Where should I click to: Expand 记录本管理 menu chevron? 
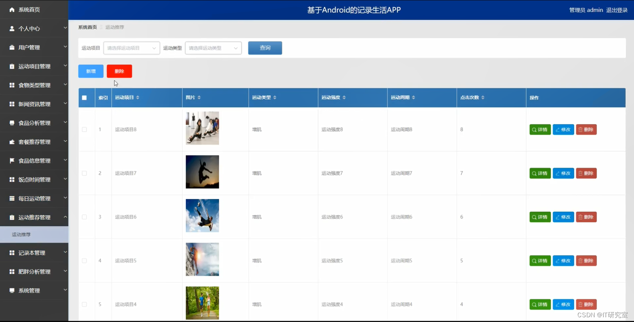[65, 252]
